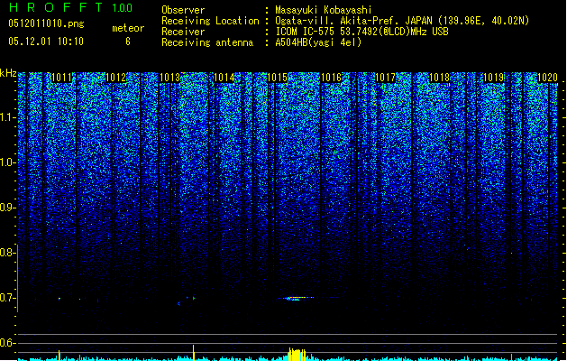The width and height of the screenshot is (567, 361).
Task: Click observer name Masayuki Kobayashi
Action: (324, 10)
